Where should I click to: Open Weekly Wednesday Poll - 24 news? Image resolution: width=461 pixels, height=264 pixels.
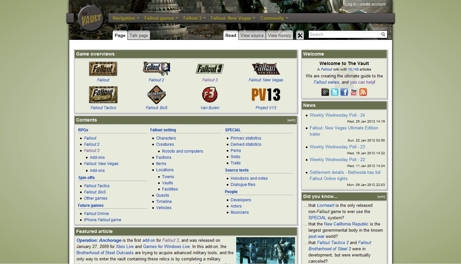point(337,115)
